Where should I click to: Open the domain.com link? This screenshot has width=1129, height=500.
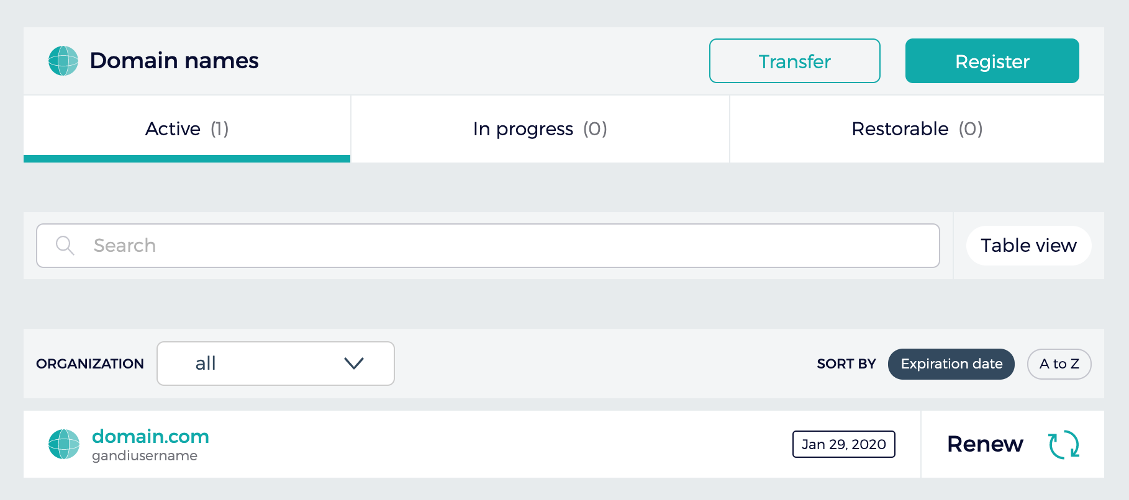[150, 436]
